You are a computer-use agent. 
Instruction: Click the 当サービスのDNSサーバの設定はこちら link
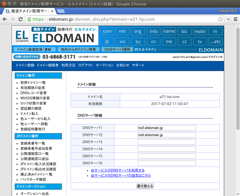(x=121, y=175)
